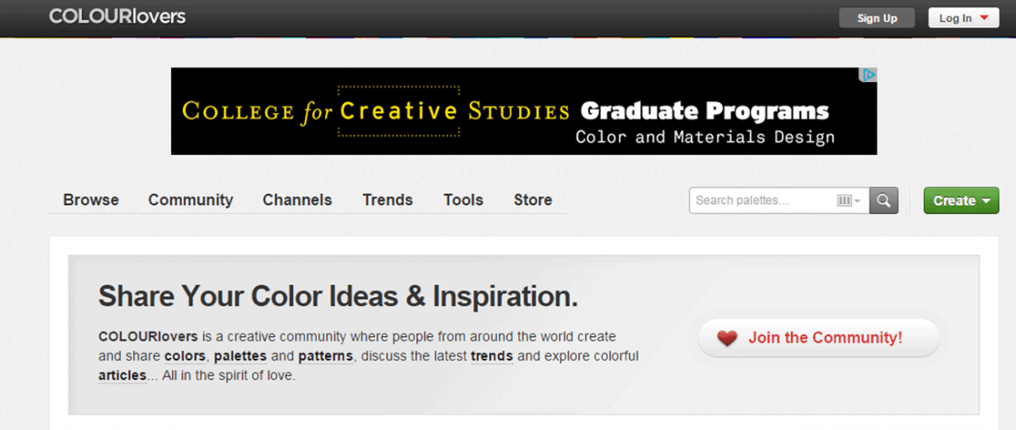Viewport: 1016px width, 430px height.
Task: Open the search type palette-bars dropdown
Action: 849,201
